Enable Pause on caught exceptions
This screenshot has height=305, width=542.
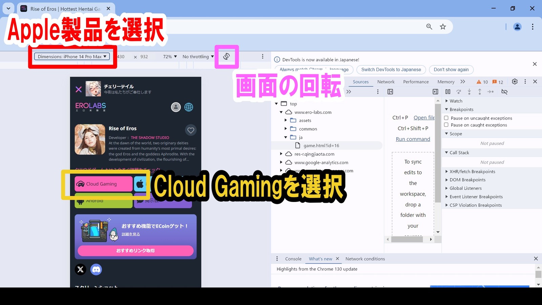pos(446,125)
